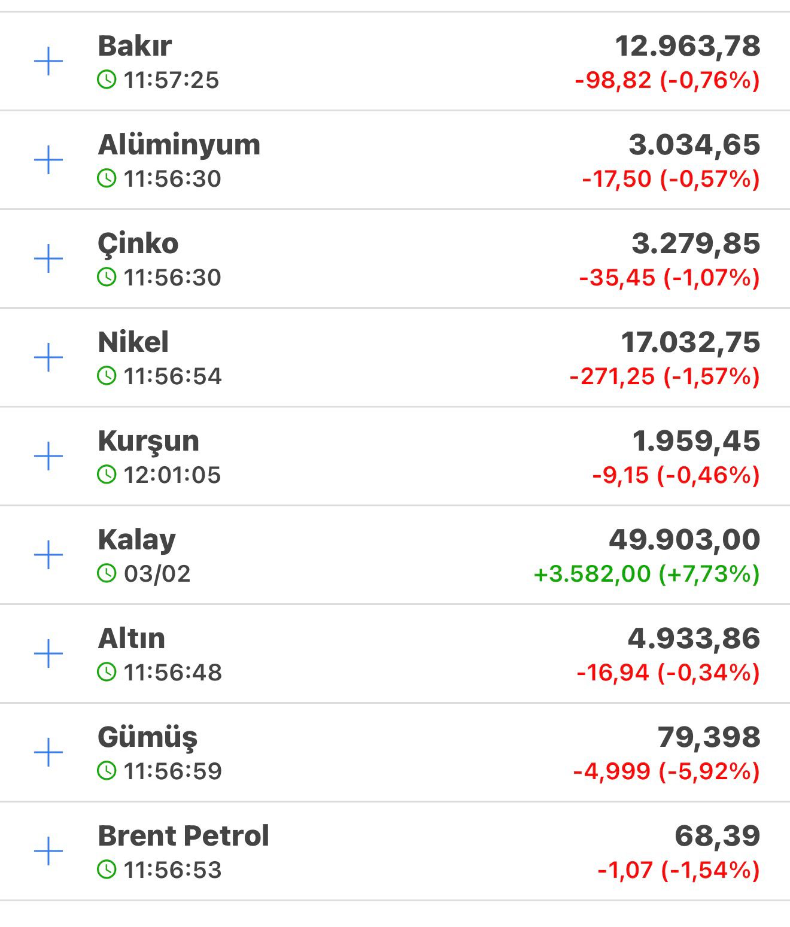790x927 pixels.
Task: Tap the plus icon next to Bakır
Action: click(x=48, y=62)
